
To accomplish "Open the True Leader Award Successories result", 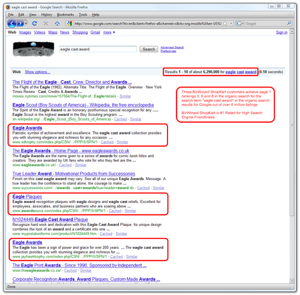I will click(x=73, y=173).
